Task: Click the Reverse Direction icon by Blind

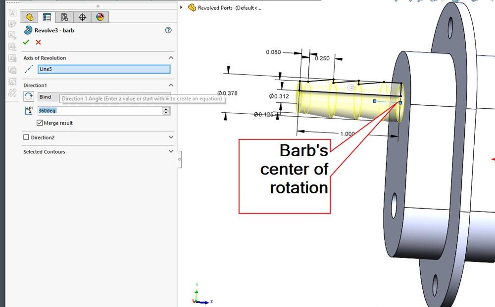Action: tap(29, 97)
